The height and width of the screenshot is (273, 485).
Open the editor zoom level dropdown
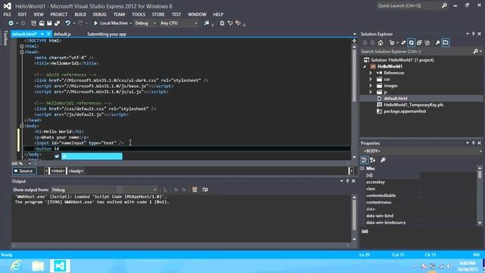(30, 164)
